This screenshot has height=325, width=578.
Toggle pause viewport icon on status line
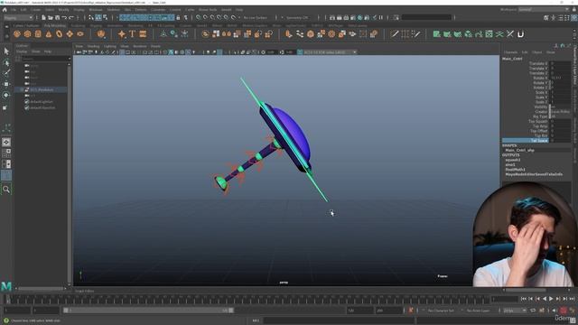381,17
